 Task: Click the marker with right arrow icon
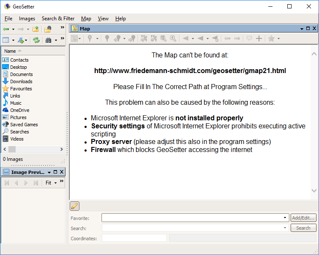pyautogui.click(x=132, y=38)
